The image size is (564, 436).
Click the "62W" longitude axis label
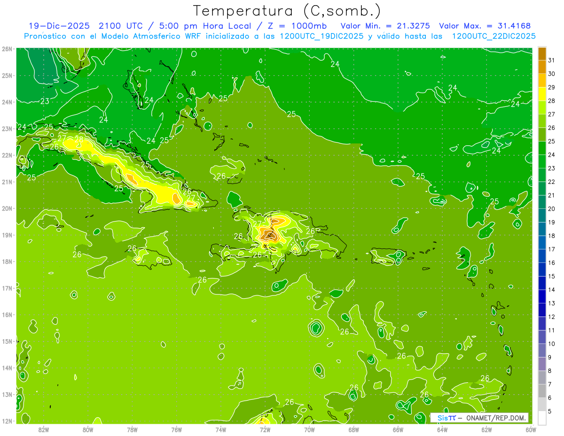486,429
